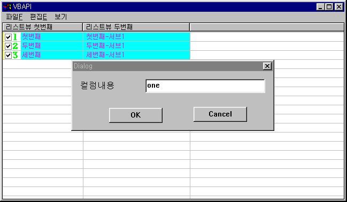Uncheck the checkbox for 두번째 row

(x=8, y=46)
